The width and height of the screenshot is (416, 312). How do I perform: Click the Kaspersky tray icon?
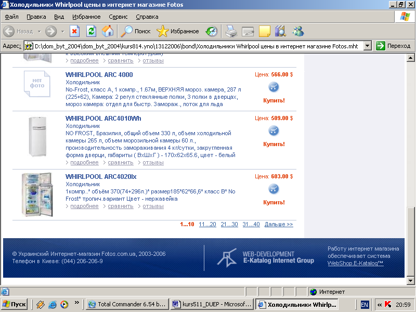(388, 305)
